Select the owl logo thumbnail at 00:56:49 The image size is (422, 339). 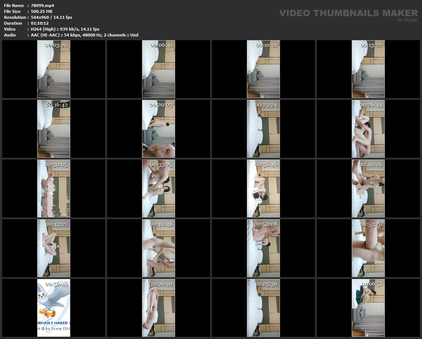(x=54, y=308)
